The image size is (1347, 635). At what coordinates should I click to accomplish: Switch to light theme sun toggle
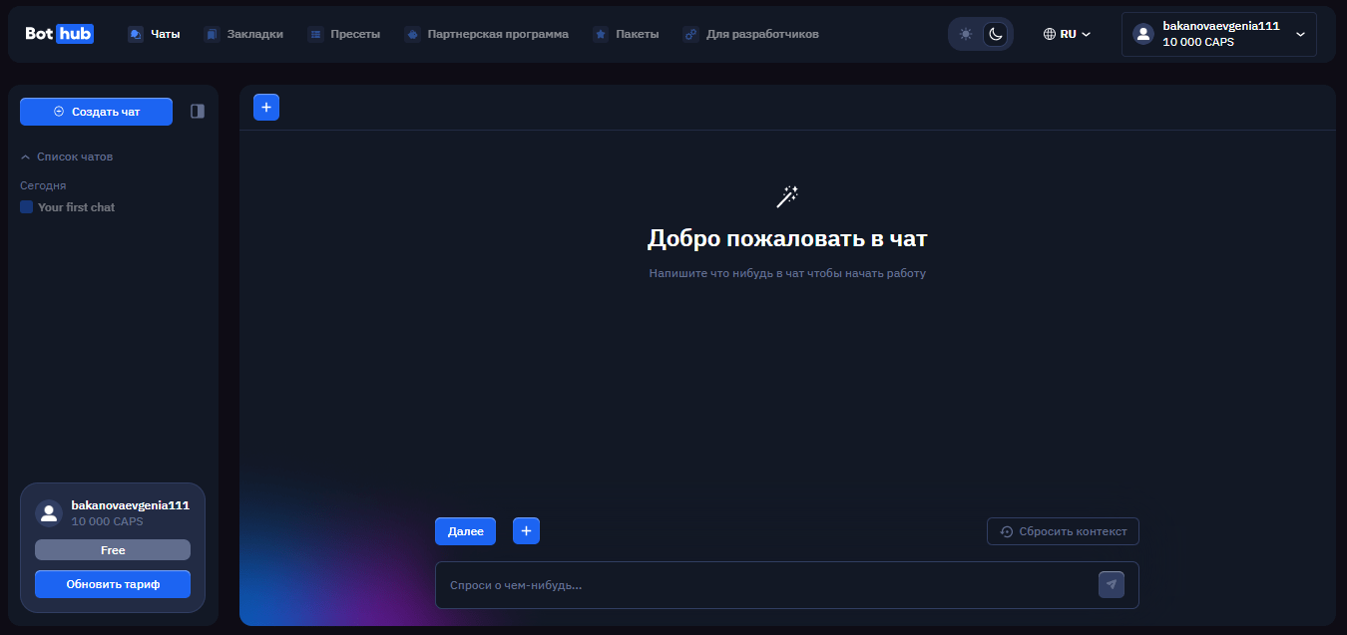965,34
